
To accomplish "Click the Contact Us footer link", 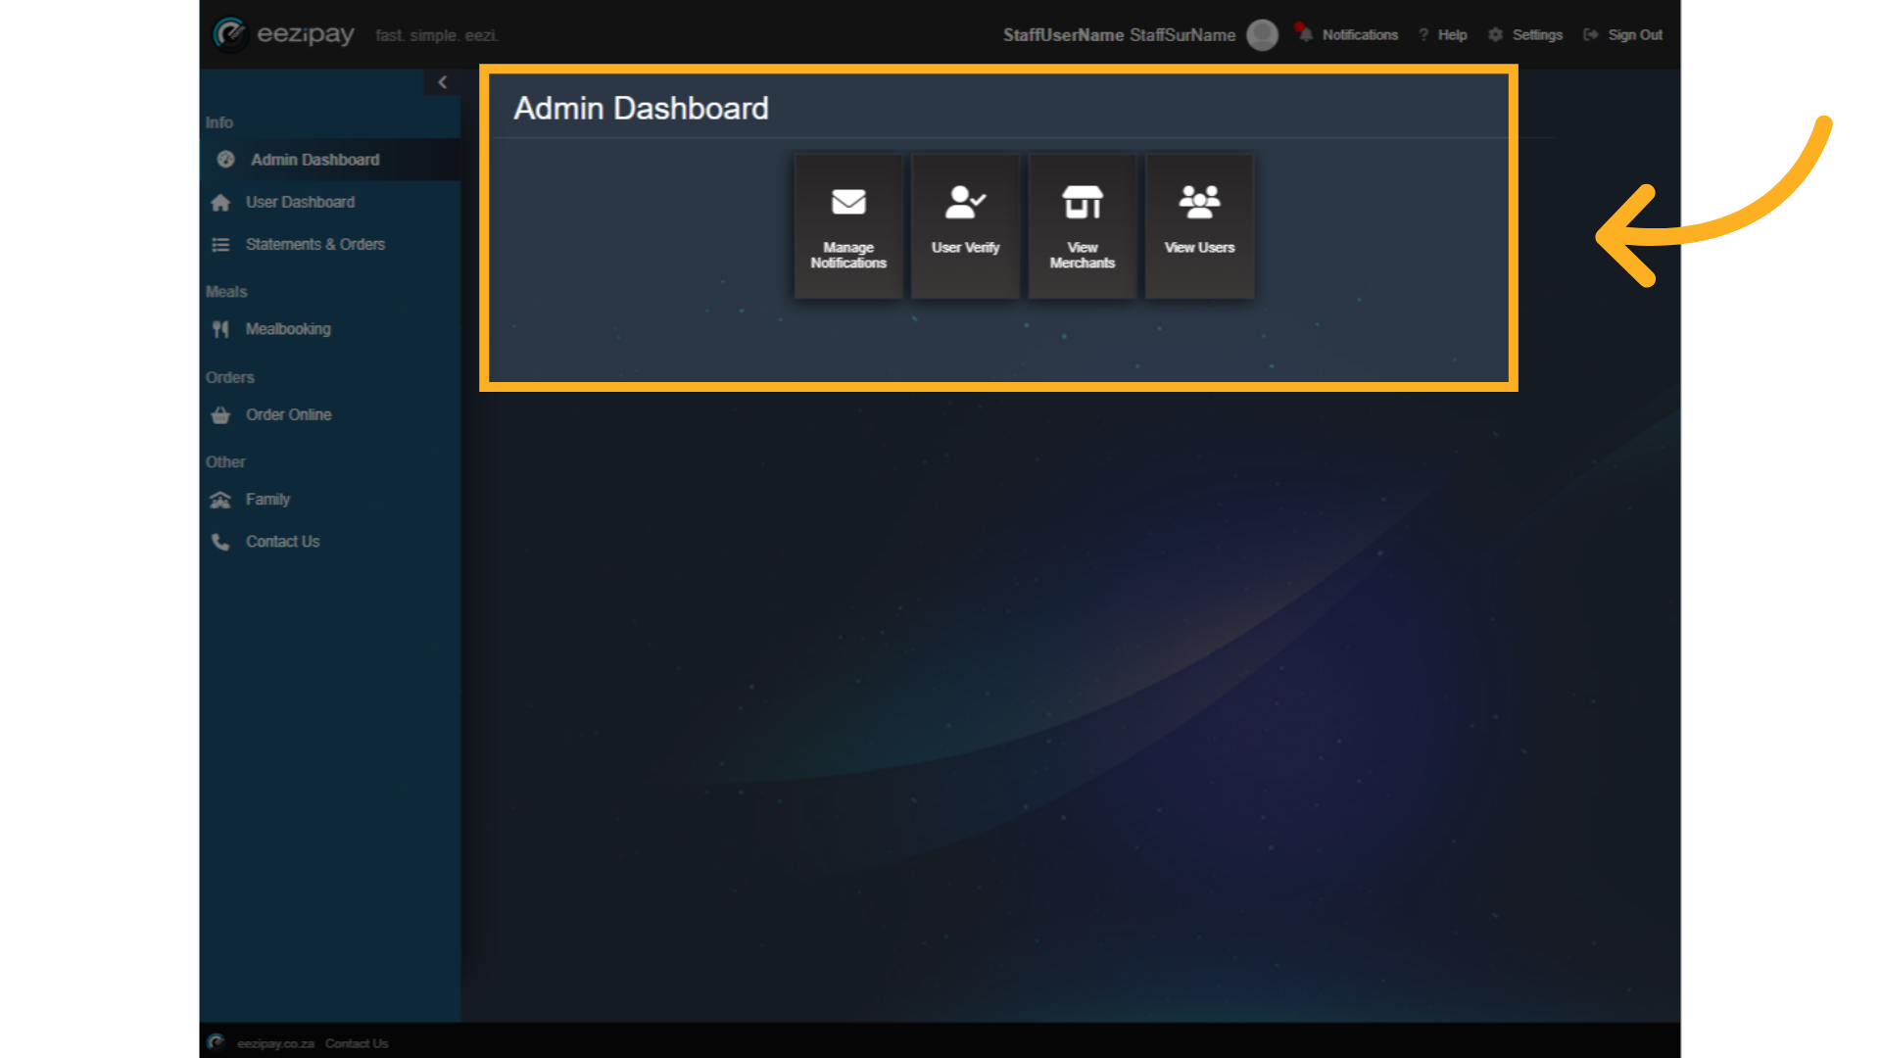I will coord(357,1043).
